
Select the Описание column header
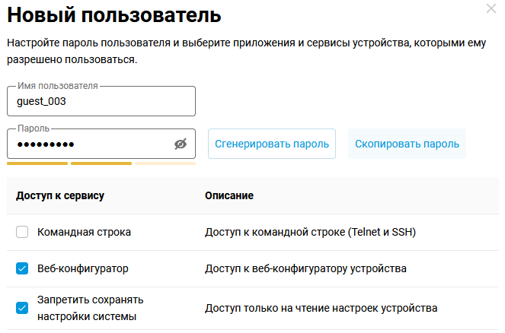[229, 195]
